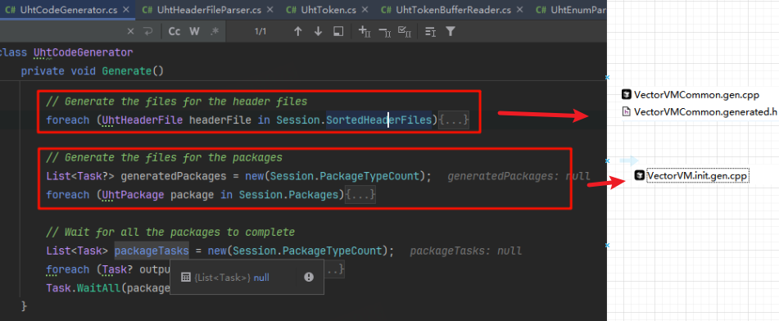Click the VectorVM.init.gen.cpp file icon

[641, 175]
